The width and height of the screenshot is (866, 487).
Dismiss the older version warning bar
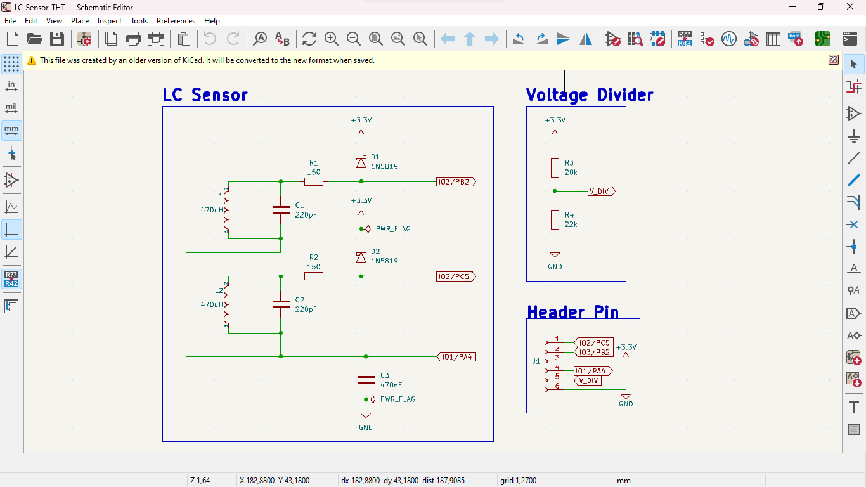click(834, 60)
